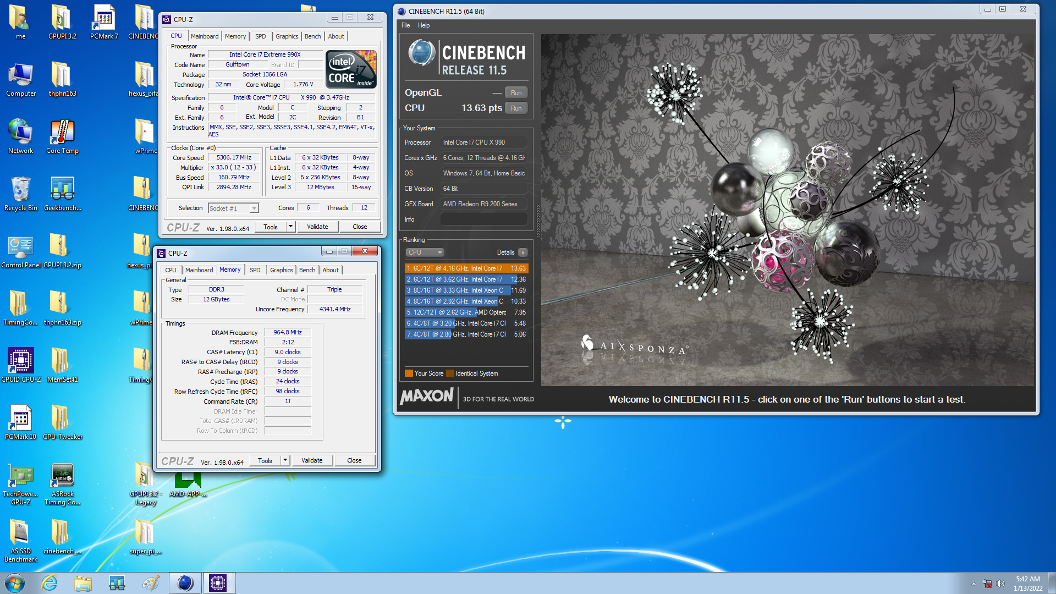Click Close button in top CPU-Z window

[x=360, y=227]
